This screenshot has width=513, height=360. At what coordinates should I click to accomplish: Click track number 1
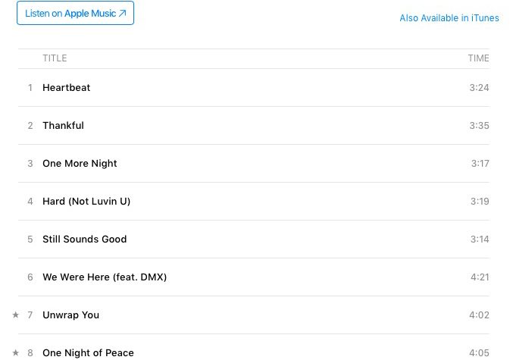coord(30,88)
